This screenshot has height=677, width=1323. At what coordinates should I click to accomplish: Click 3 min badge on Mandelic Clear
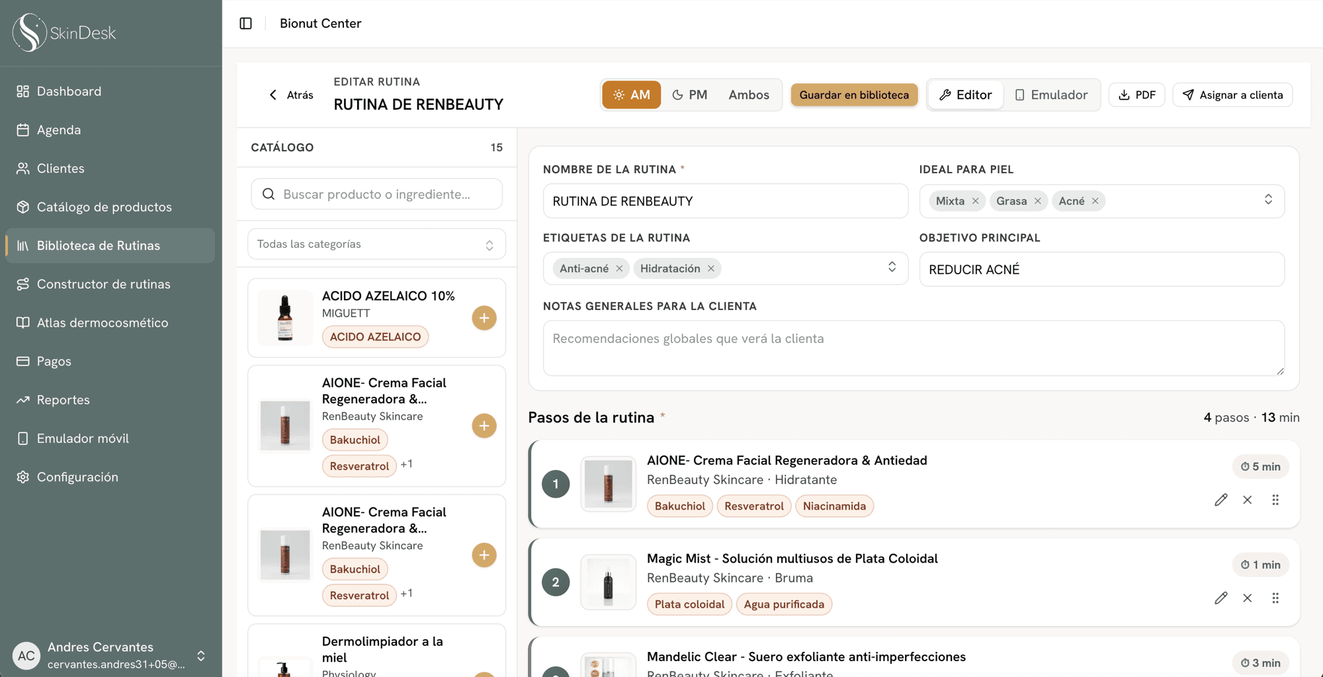(x=1260, y=663)
